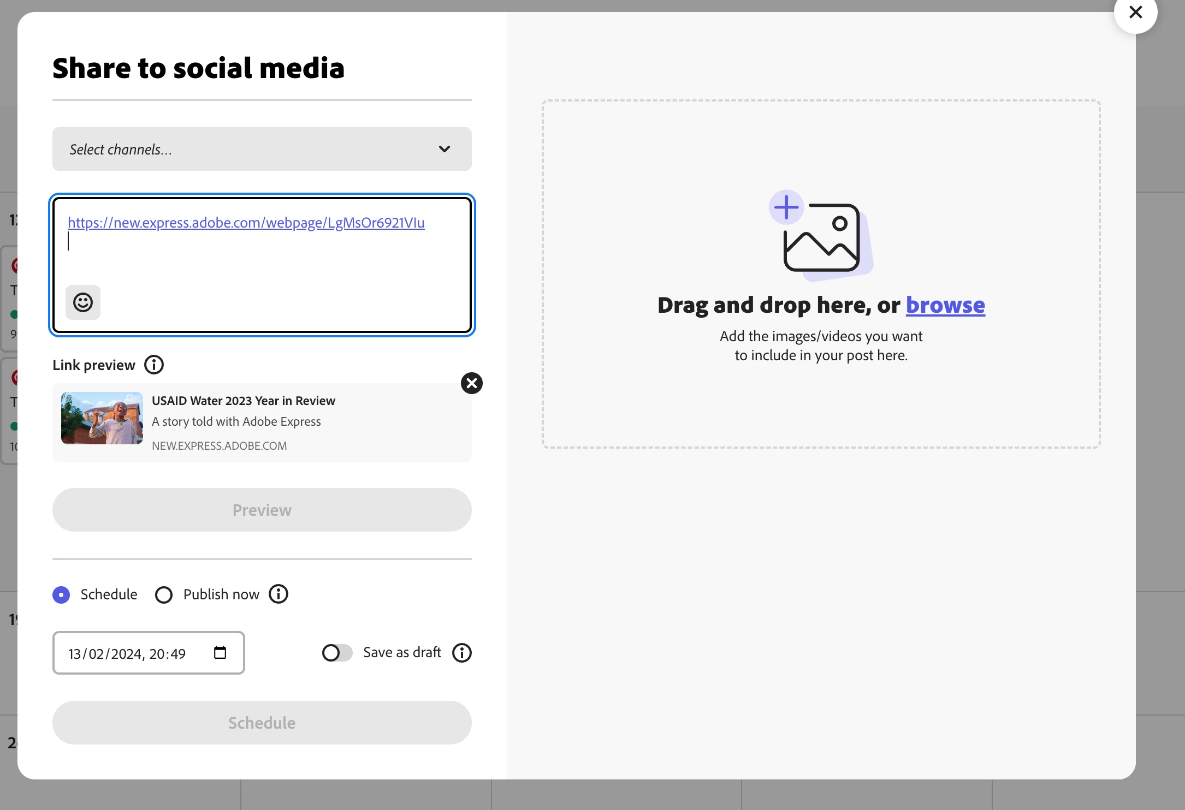The width and height of the screenshot is (1185, 810).
Task: Open the Adobe Express webpage URL link
Action: click(x=246, y=223)
